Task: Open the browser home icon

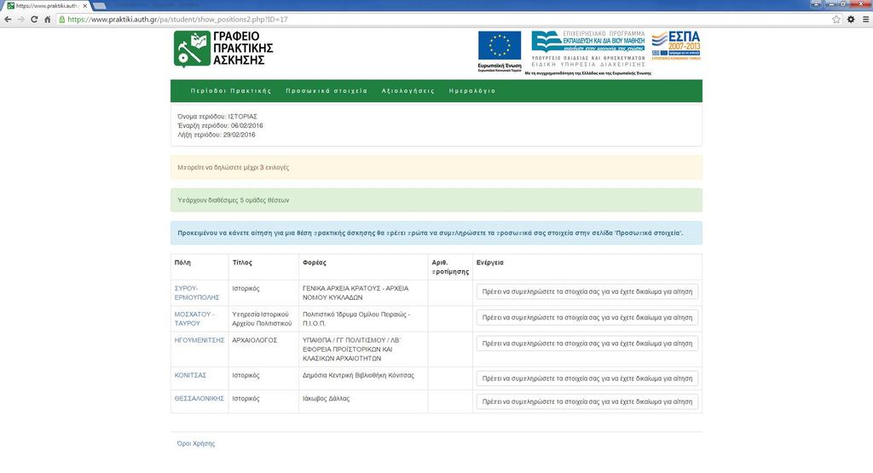Action: (48, 20)
